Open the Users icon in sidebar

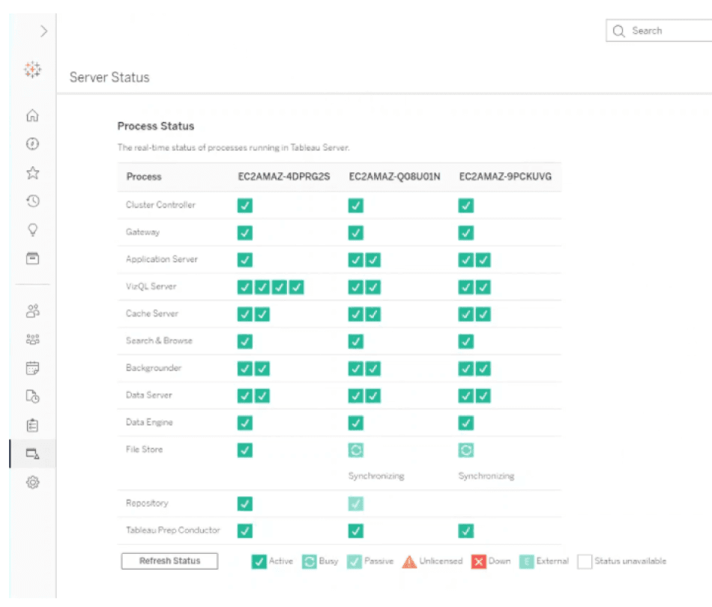32,311
